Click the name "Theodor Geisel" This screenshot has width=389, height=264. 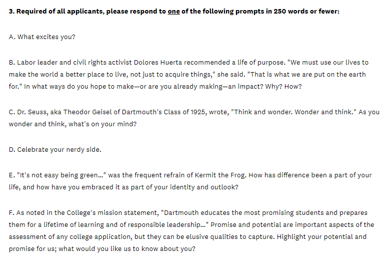87,112
